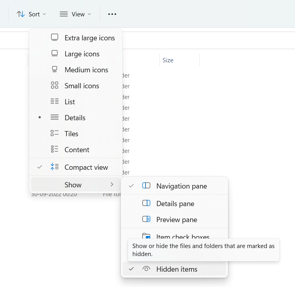
Task: Open the See more ellipsis button
Action: point(112,14)
